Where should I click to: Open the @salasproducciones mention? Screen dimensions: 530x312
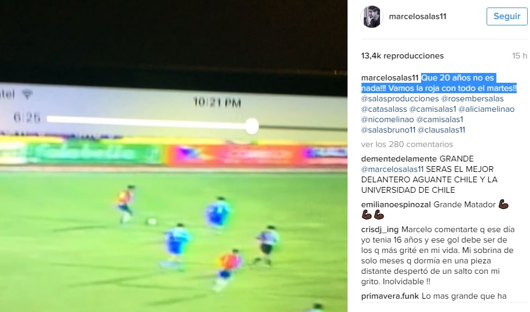400,98
